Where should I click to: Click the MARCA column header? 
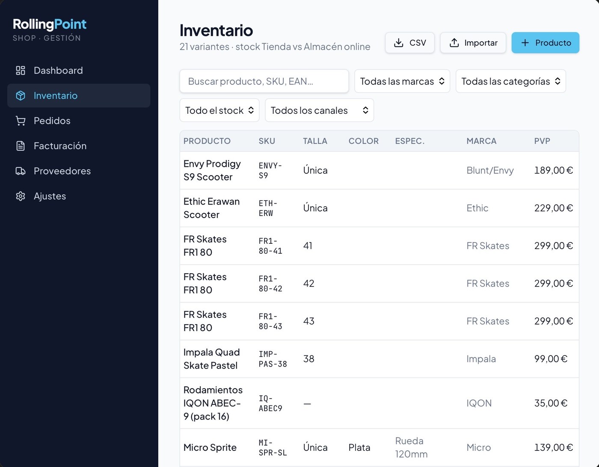pos(481,141)
